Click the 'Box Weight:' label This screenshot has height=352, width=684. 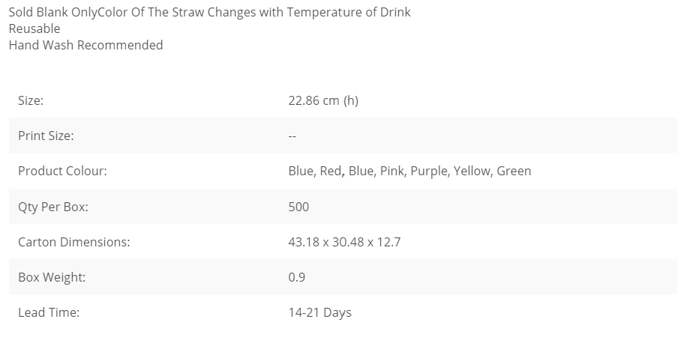tap(52, 278)
